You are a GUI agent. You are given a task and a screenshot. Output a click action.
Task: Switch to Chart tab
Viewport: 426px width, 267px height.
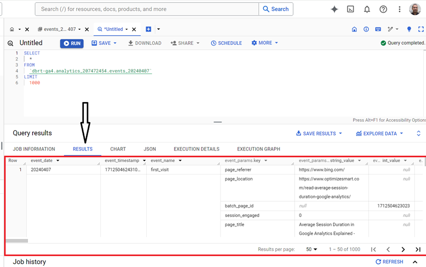(118, 149)
